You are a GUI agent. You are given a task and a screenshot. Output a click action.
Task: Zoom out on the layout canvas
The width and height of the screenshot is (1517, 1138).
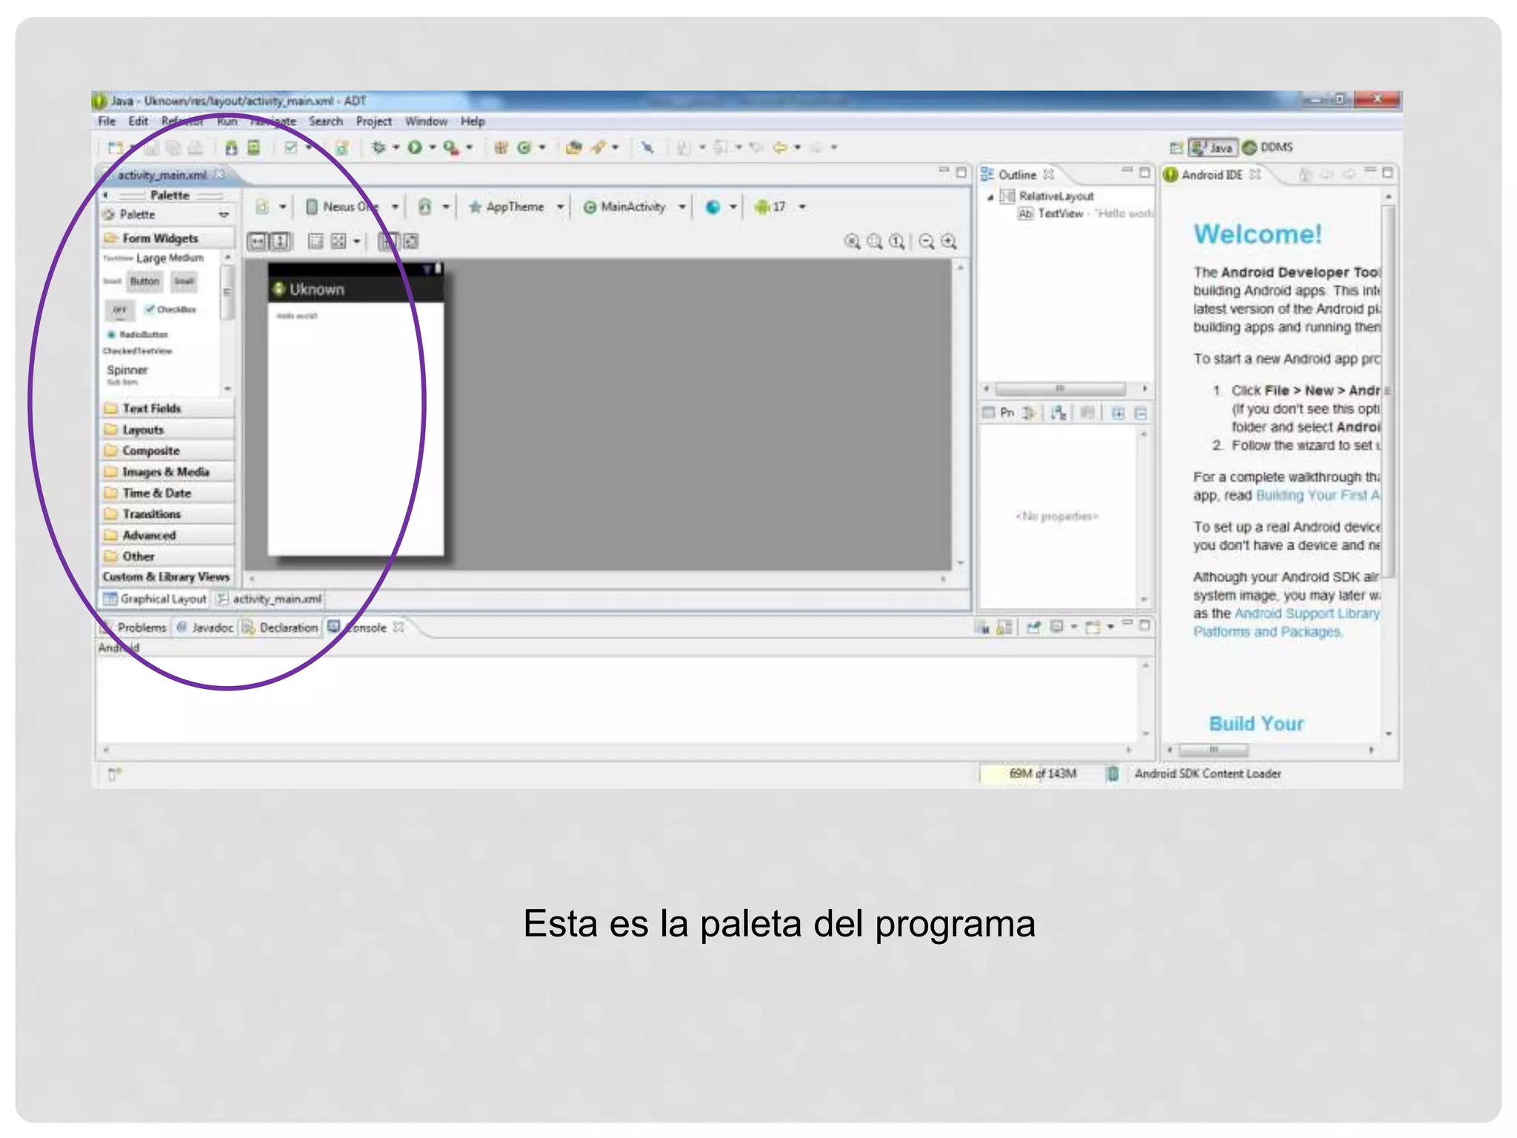tap(927, 242)
